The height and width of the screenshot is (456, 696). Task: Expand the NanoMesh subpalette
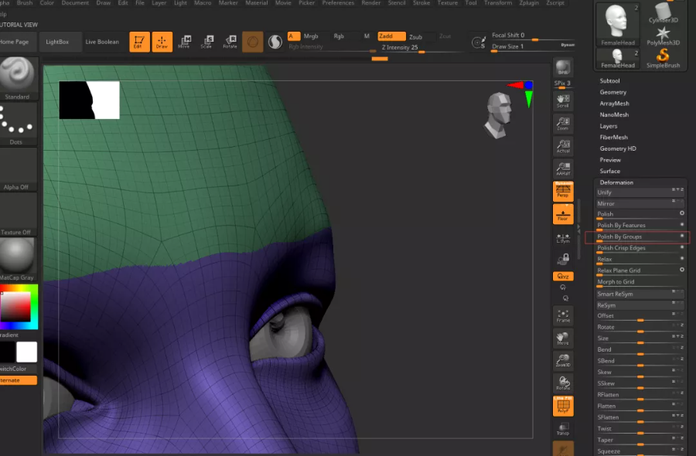tap(614, 114)
